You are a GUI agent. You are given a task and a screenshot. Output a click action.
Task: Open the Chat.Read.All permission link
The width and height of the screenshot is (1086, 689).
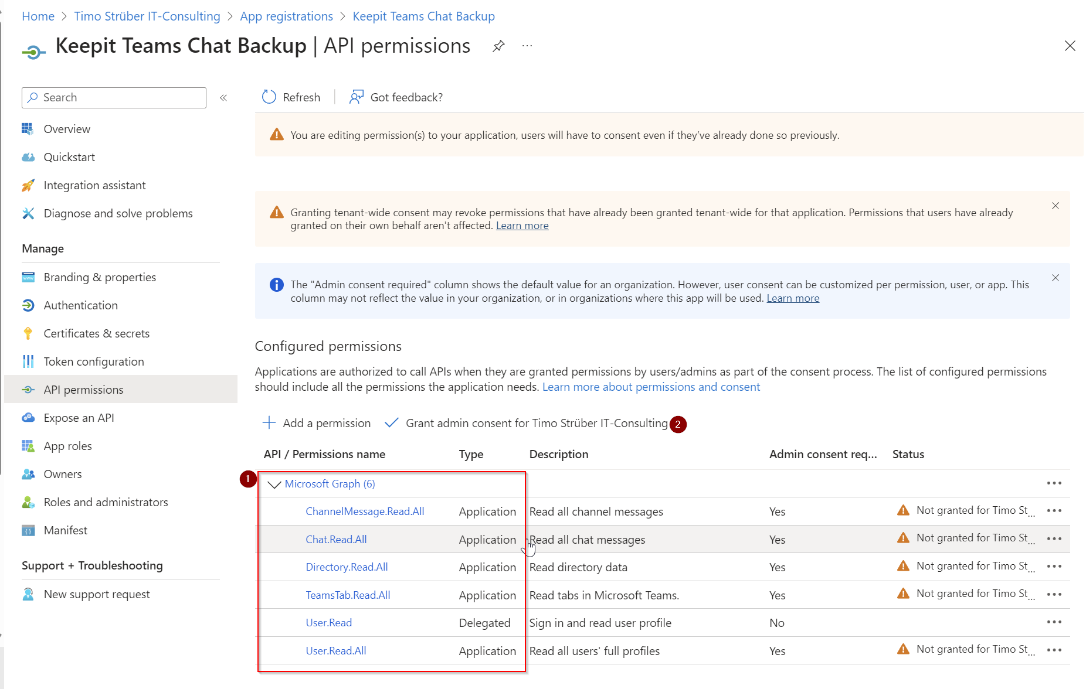(336, 540)
